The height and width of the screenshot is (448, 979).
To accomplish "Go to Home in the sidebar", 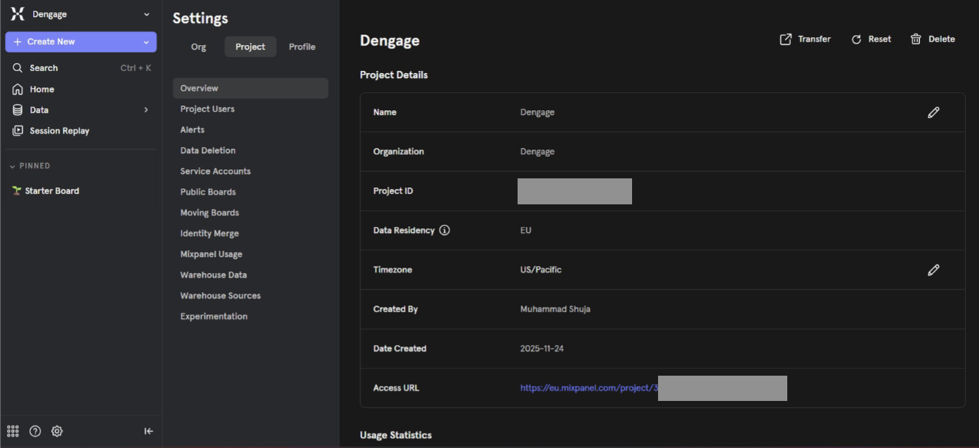I will [81, 89].
